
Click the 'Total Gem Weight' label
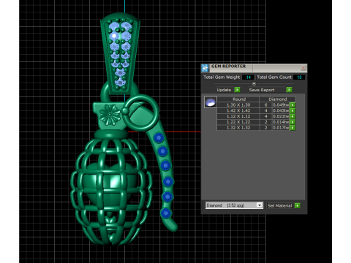(222, 77)
